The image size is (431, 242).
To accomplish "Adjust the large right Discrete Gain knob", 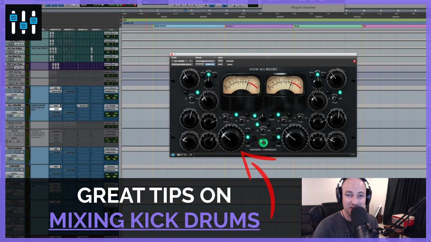I will coord(295,138).
